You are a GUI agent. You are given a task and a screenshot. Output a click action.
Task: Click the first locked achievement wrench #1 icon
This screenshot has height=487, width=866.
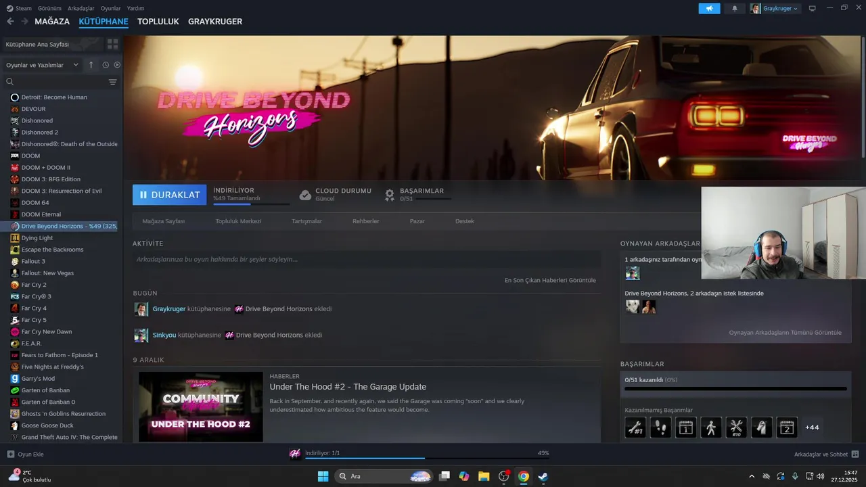635,427
